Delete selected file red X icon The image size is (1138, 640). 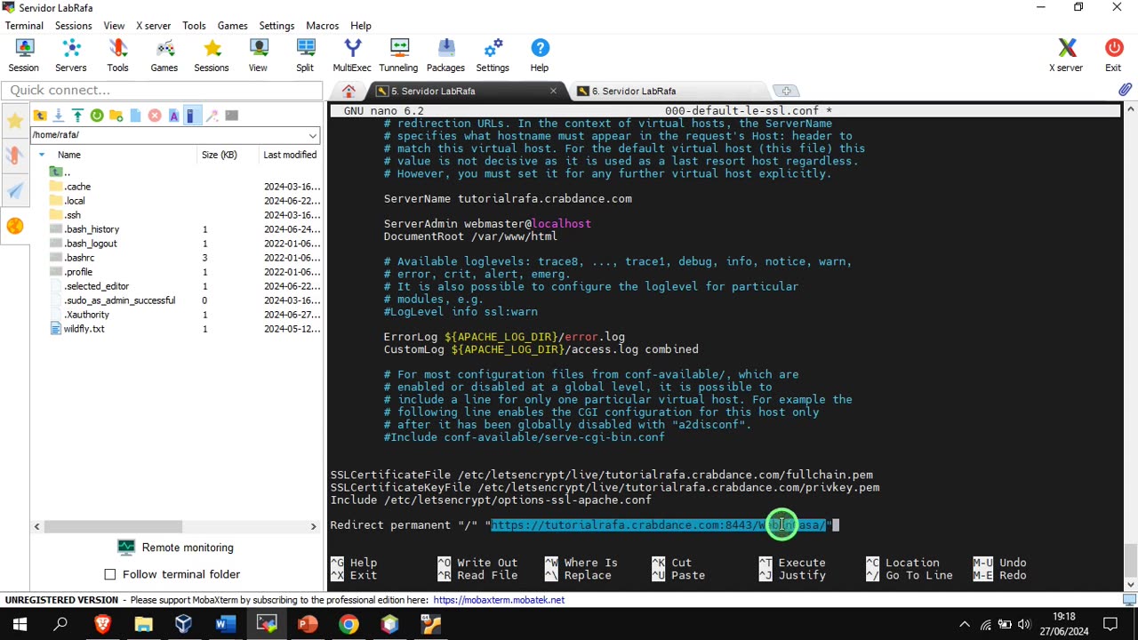click(x=155, y=116)
